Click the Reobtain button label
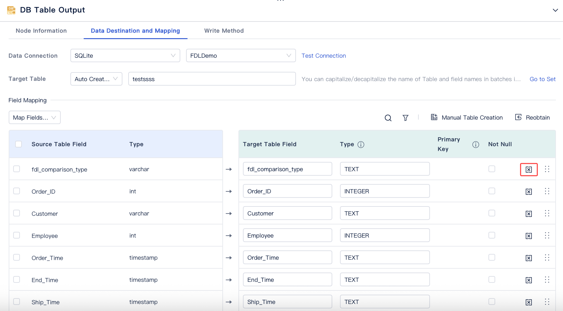563x311 pixels. coord(538,118)
